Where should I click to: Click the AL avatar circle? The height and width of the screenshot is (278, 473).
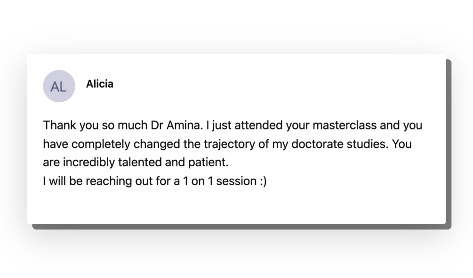tap(59, 86)
